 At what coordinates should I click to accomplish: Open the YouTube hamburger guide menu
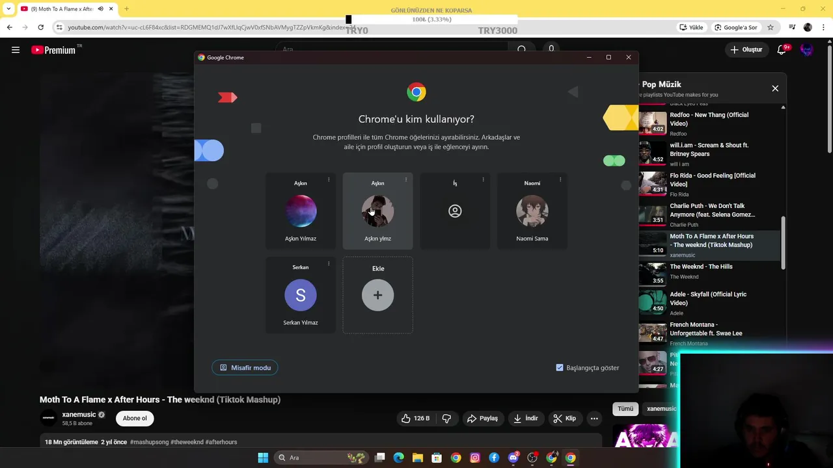click(x=16, y=49)
